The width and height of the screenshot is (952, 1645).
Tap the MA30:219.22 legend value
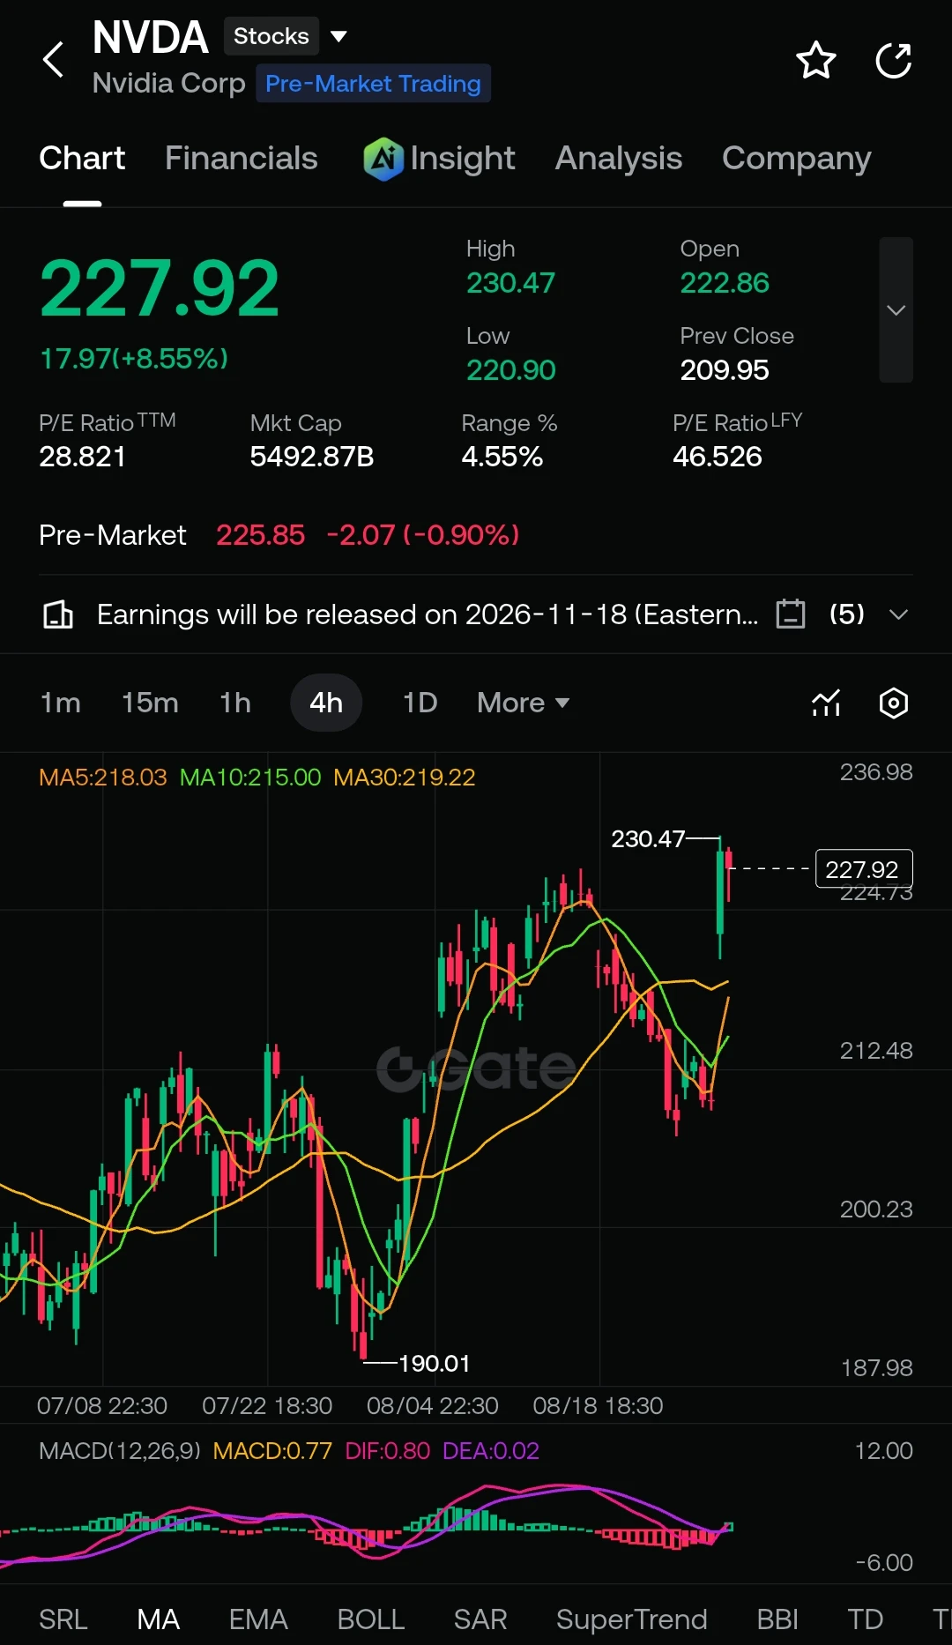tap(405, 777)
